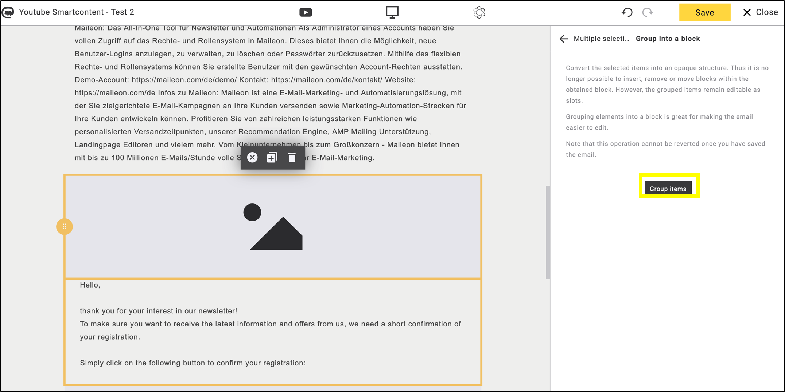Open Multiple selection breadcrumb
Screen dimensions: 785x392
pos(601,39)
